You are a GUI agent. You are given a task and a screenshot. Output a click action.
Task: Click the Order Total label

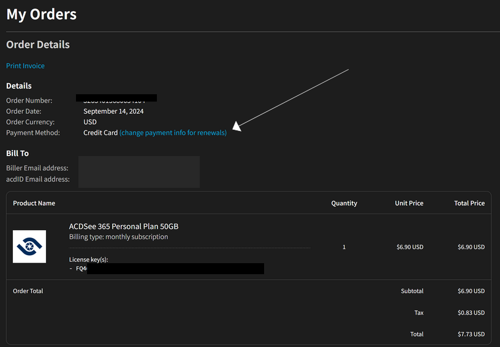(x=28, y=291)
